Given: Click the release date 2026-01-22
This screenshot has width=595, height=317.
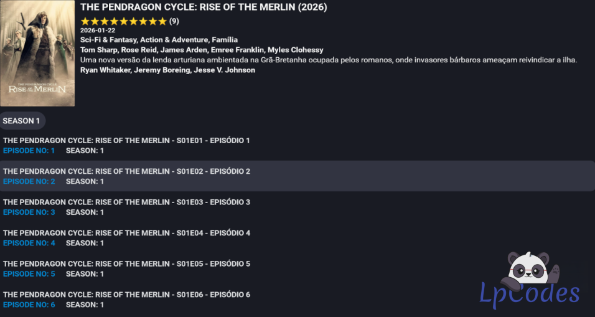Looking at the screenshot, I should pyautogui.click(x=98, y=31).
